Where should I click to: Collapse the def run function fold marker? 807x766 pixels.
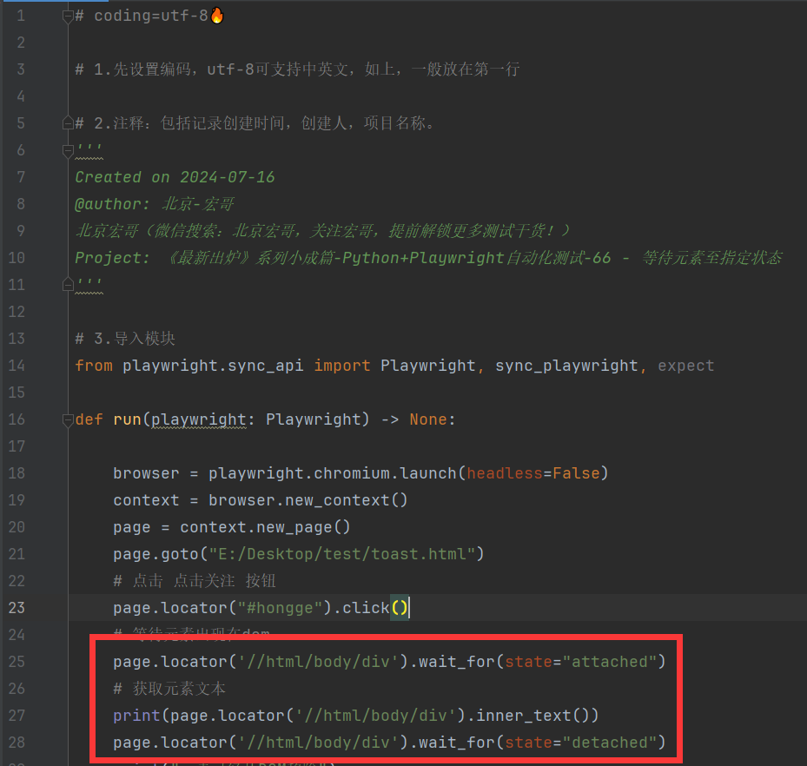click(68, 420)
